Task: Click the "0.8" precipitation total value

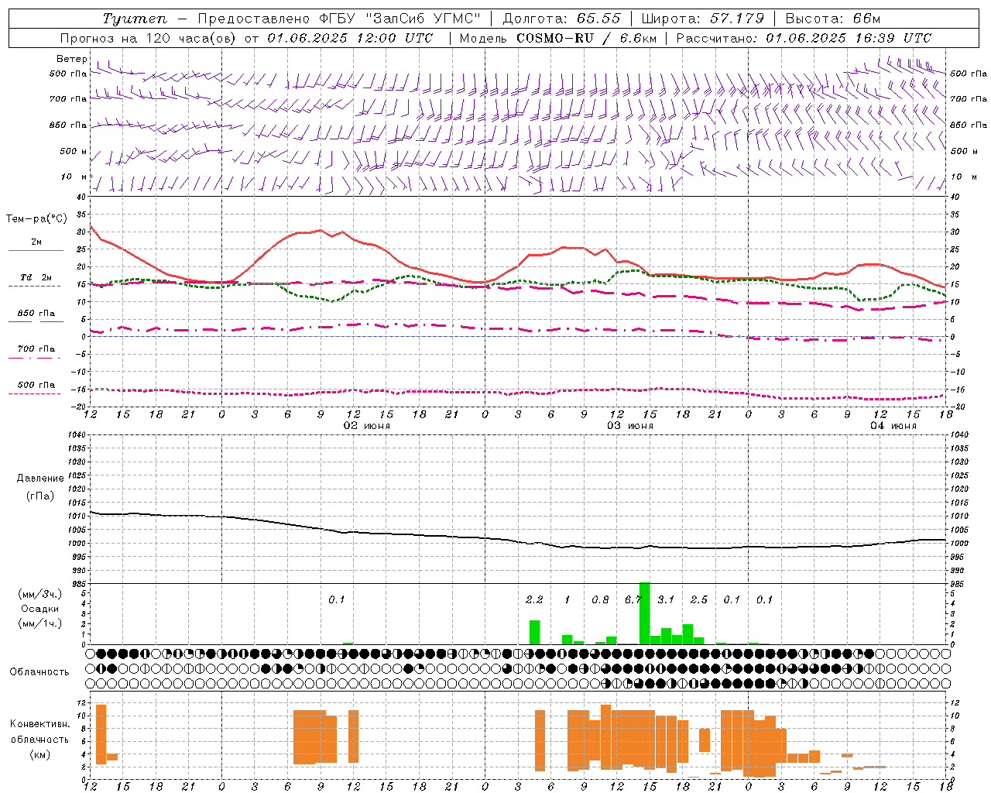Action: pos(600,599)
